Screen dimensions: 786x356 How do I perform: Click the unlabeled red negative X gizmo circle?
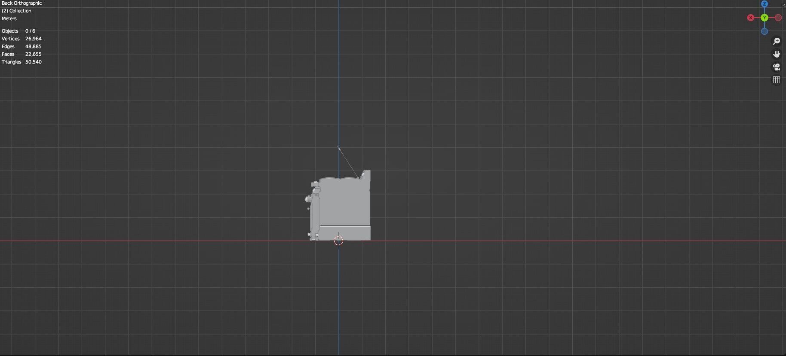coord(778,18)
